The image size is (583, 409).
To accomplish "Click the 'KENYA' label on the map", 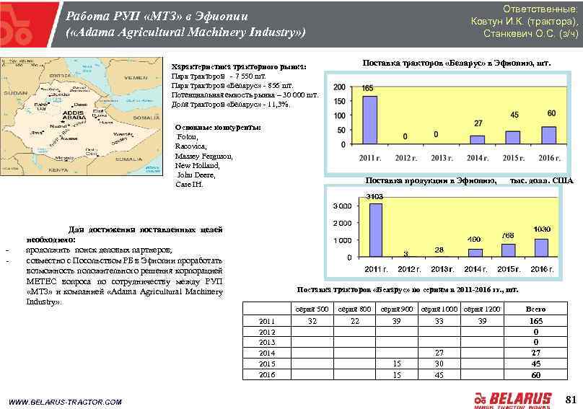I will click(58, 170).
